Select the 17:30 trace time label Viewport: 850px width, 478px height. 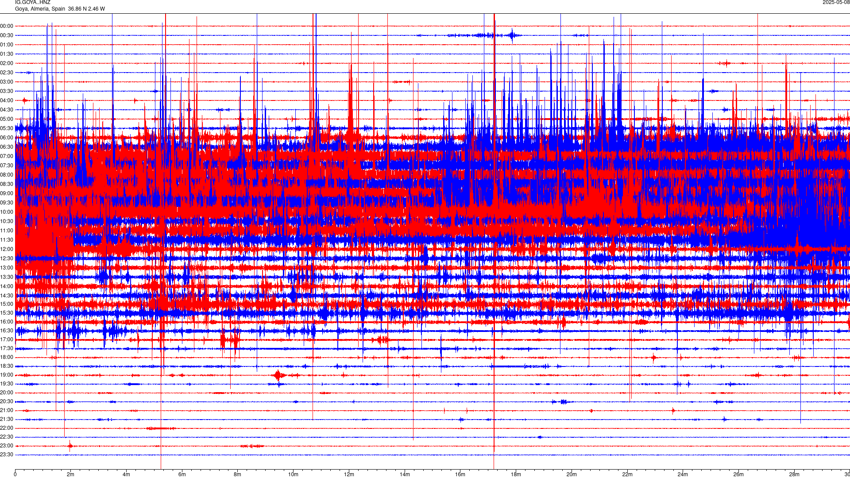pyautogui.click(x=7, y=348)
